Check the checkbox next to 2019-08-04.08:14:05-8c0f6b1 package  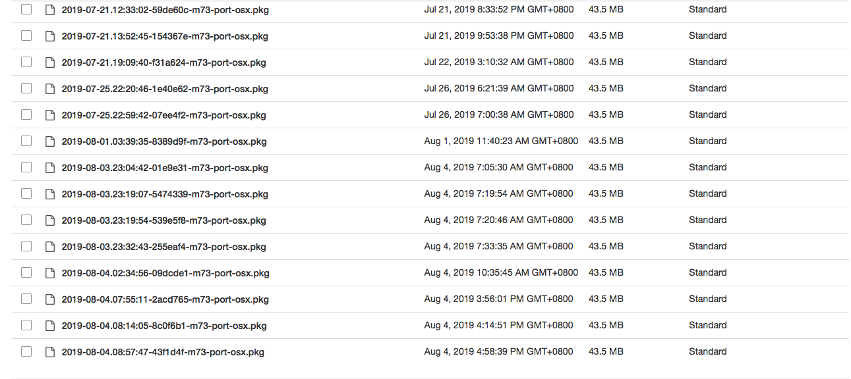[26, 325]
